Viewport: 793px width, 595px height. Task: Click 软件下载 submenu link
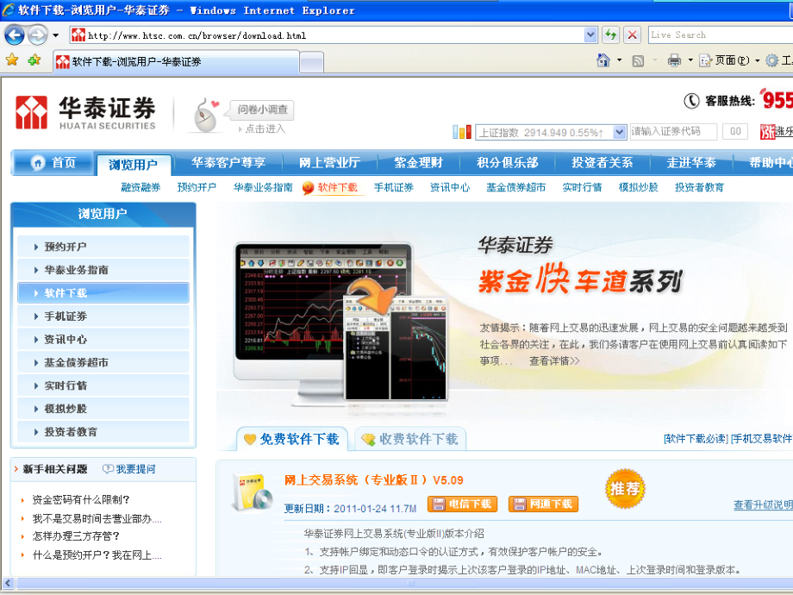[337, 187]
